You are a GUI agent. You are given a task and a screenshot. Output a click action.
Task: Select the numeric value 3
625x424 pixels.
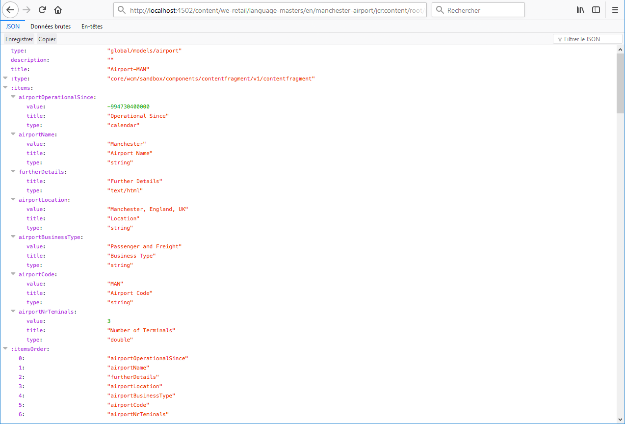click(109, 321)
